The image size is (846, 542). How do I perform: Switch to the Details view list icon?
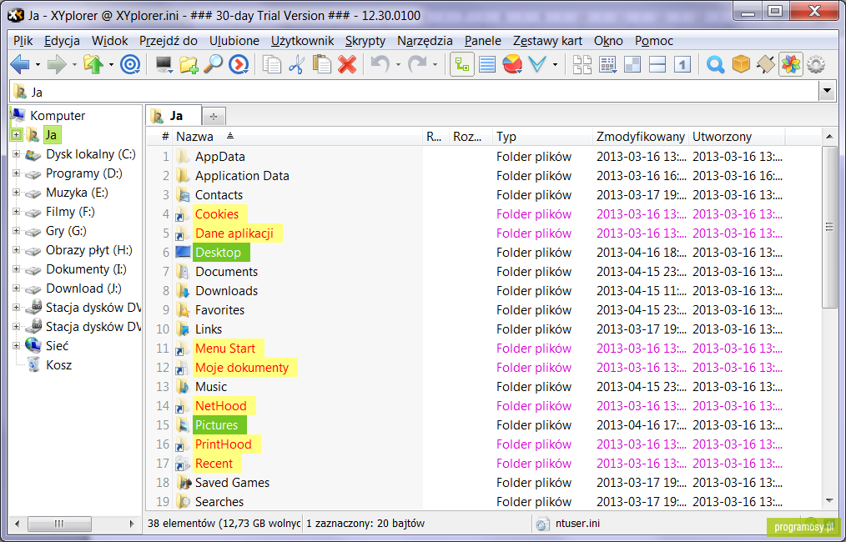pos(487,65)
